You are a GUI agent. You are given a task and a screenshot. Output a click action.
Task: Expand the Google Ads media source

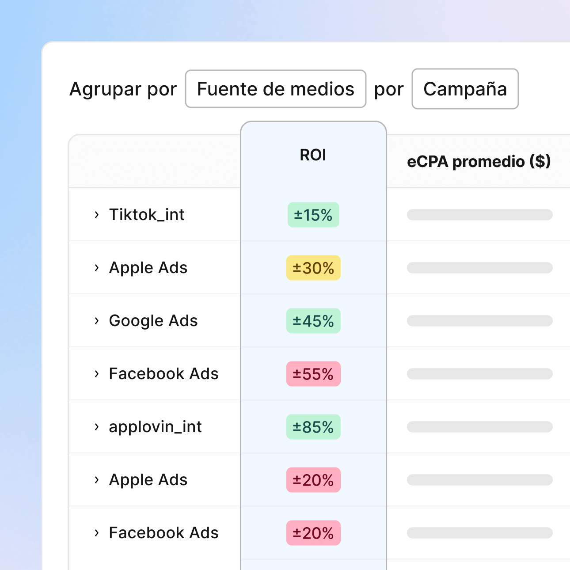[96, 321]
